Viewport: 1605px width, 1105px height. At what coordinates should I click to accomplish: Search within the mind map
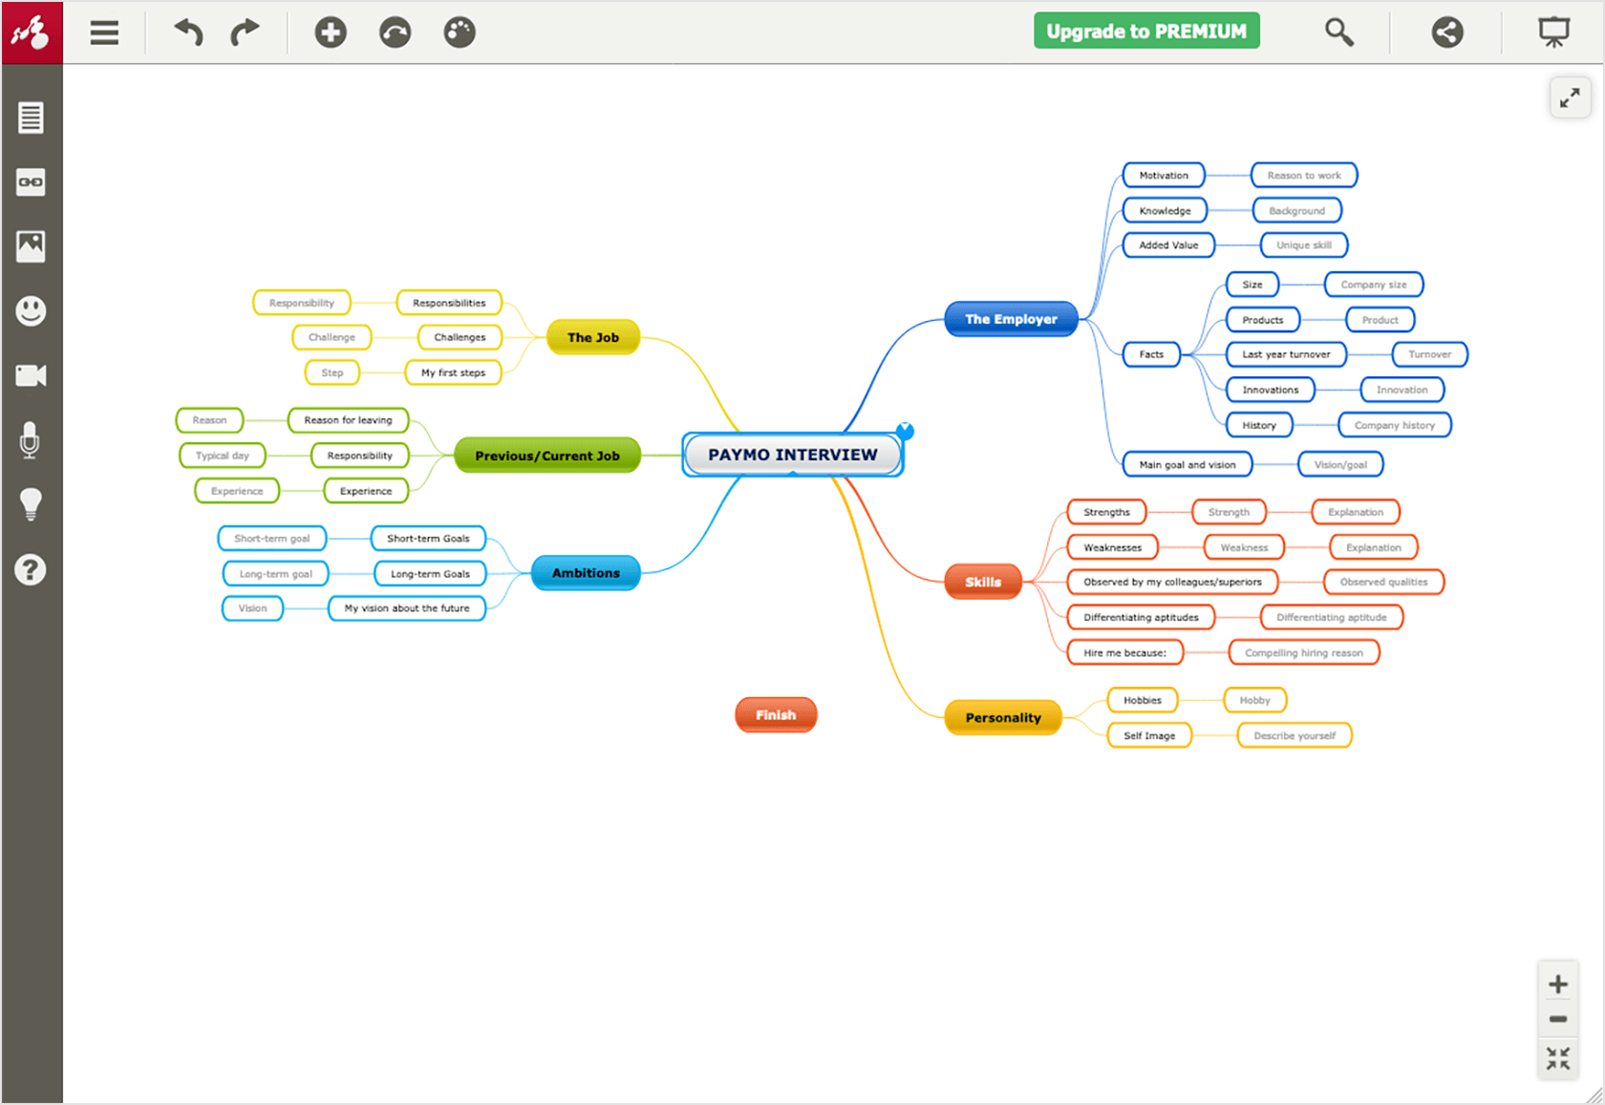coord(1339,32)
